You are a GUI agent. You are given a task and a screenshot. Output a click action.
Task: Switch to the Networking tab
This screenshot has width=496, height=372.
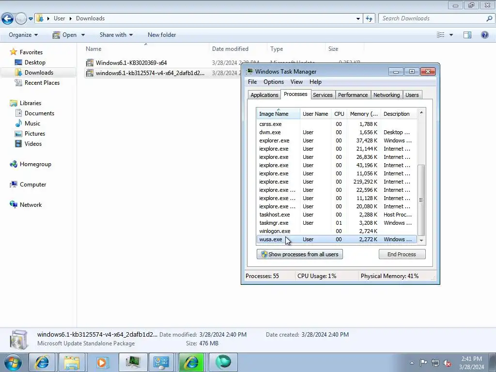pos(387,95)
